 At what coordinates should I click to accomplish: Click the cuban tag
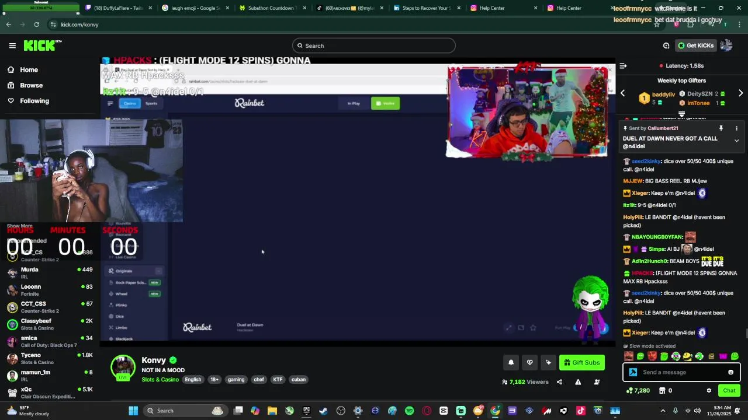pyautogui.click(x=299, y=380)
